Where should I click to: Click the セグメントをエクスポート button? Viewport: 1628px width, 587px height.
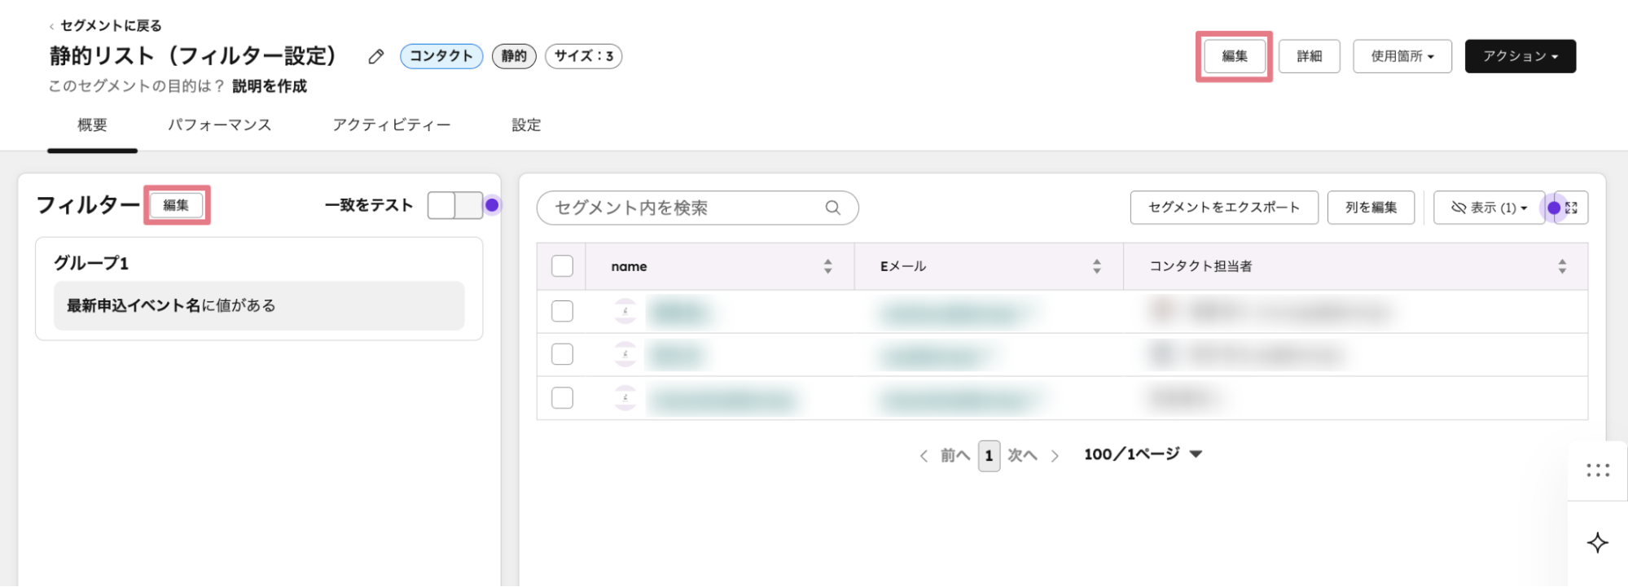(1223, 208)
